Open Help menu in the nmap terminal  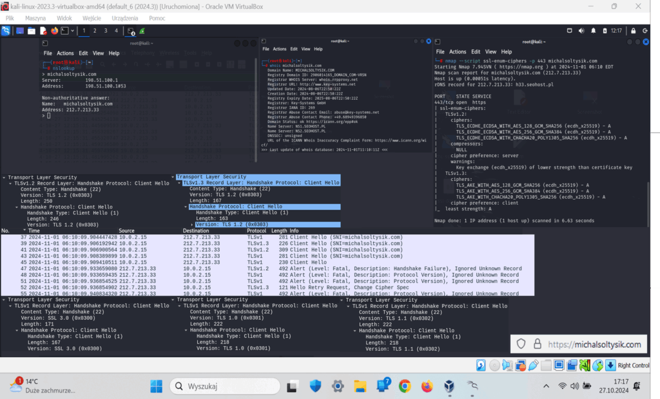tap(507, 51)
